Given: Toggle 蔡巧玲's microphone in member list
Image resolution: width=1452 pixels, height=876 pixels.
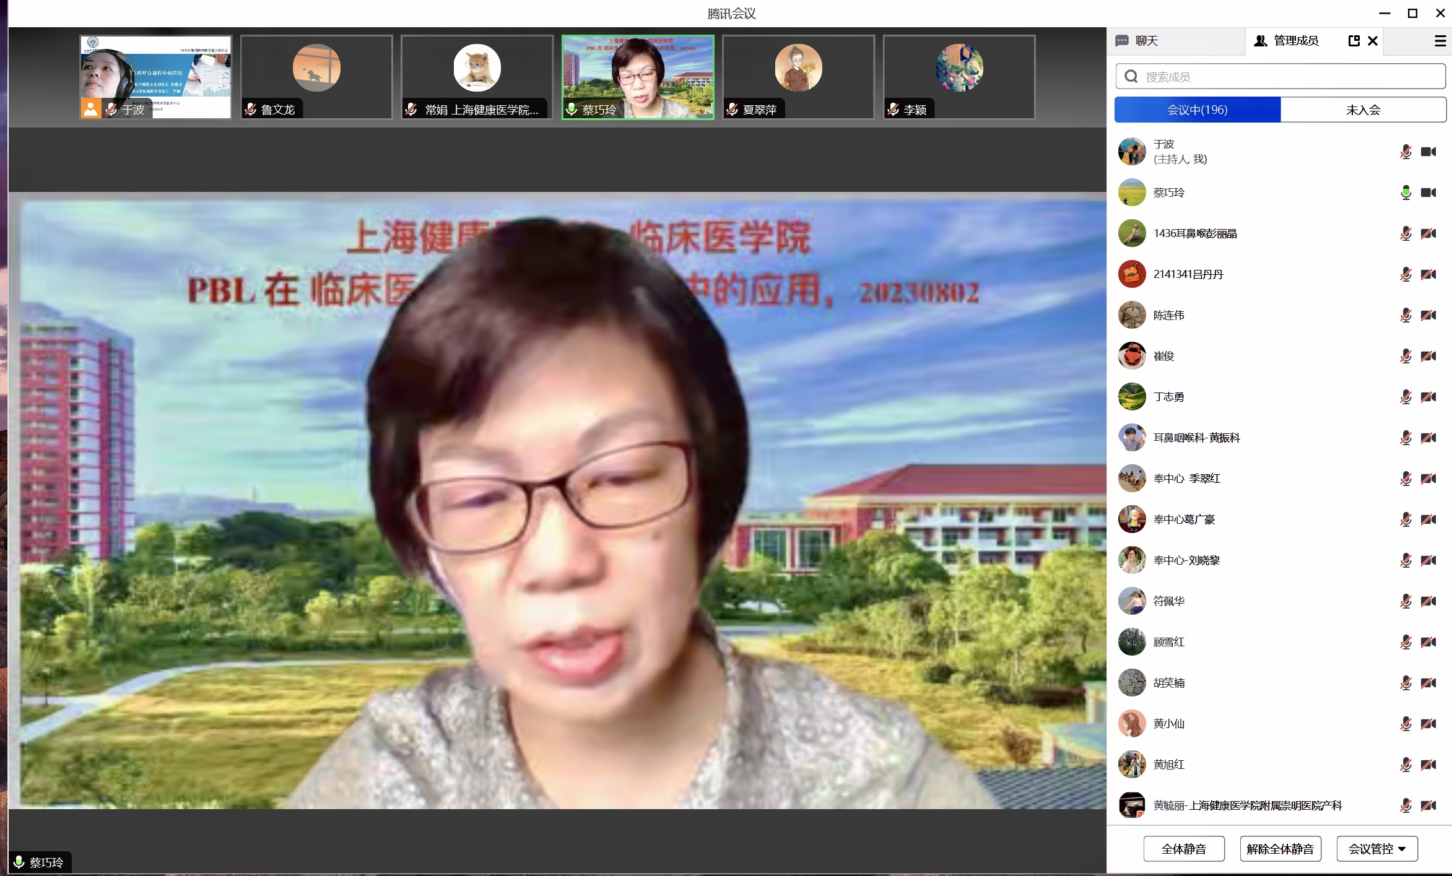Looking at the screenshot, I should (1406, 193).
